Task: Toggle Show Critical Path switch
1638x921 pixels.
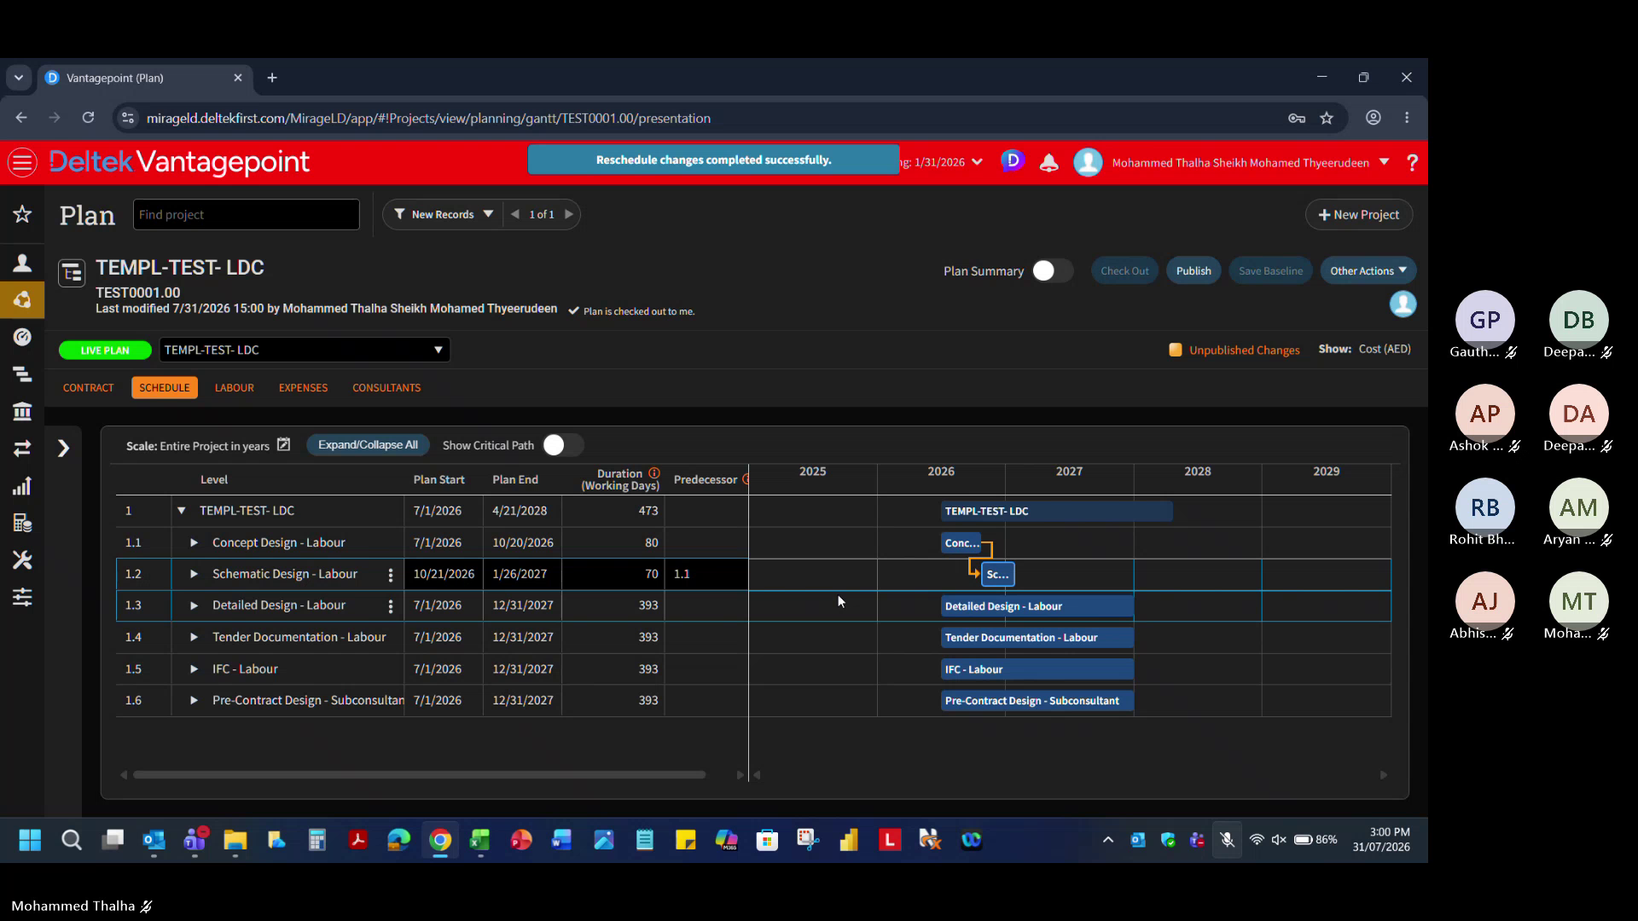Action: (x=563, y=445)
